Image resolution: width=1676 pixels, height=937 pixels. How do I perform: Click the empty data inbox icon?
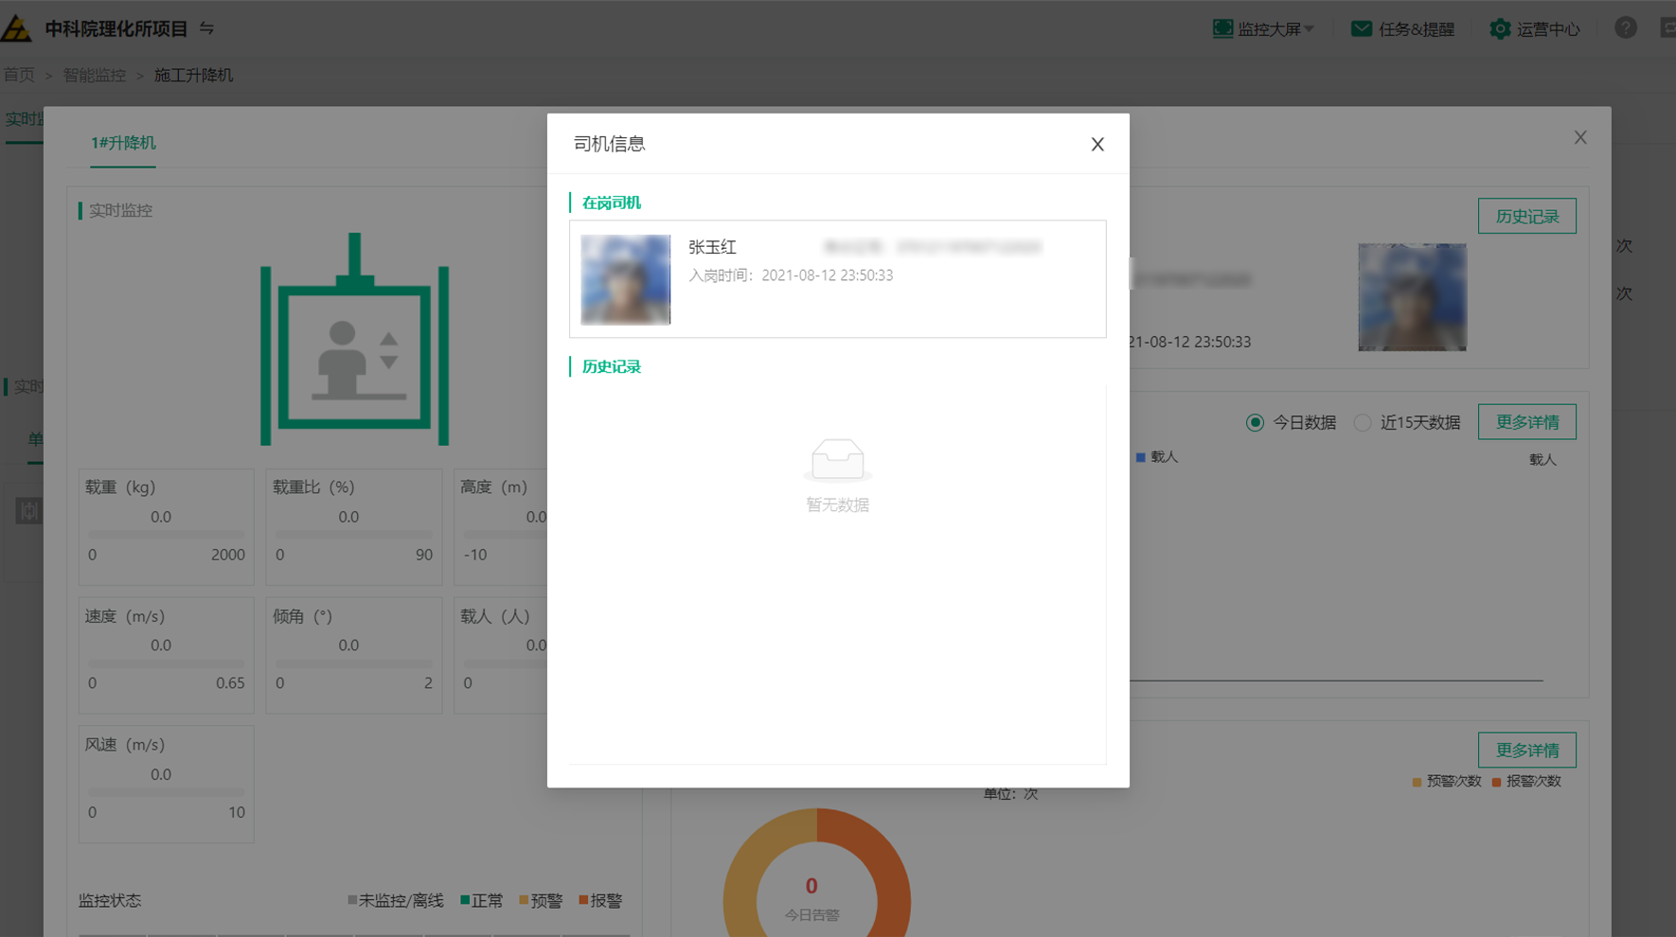[837, 460]
